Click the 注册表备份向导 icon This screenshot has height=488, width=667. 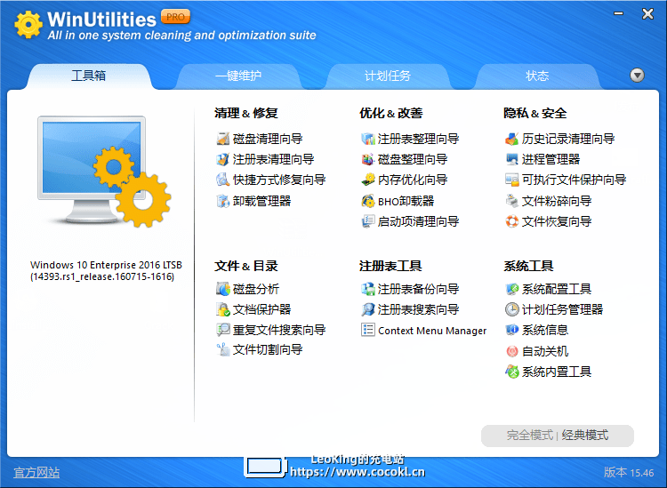pos(368,289)
